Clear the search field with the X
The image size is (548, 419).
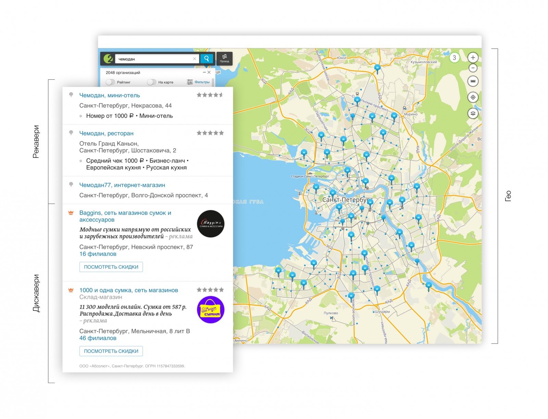pyautogui.click(x=195, y=59)
